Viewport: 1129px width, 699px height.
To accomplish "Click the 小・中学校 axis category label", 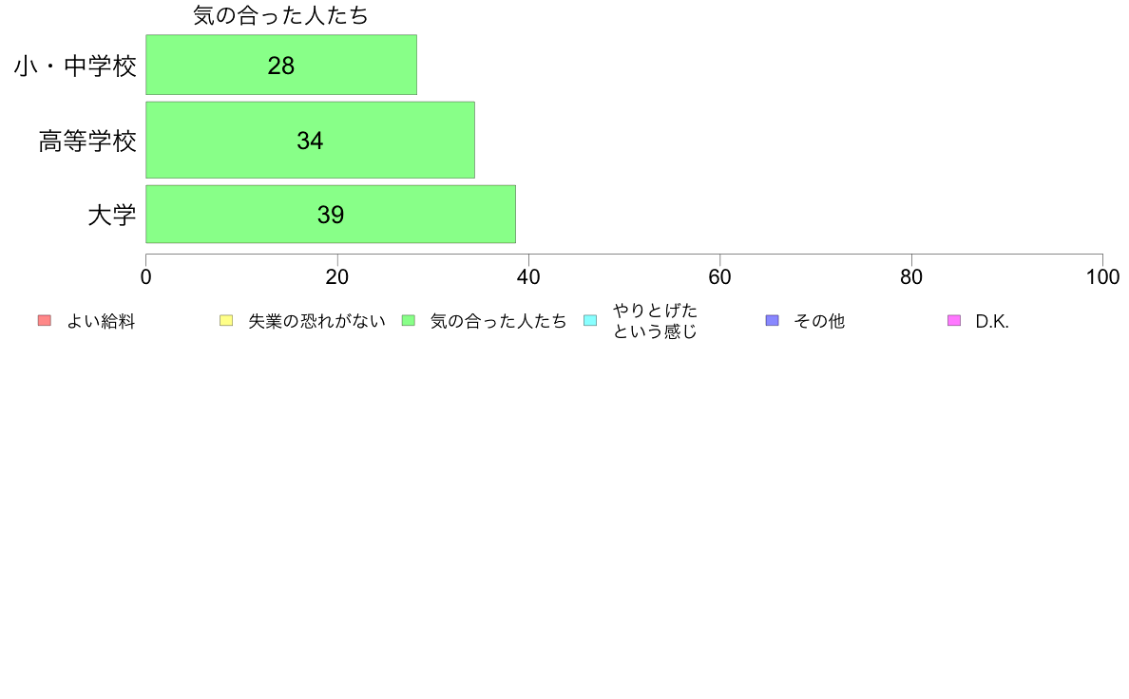I will 76,66.
